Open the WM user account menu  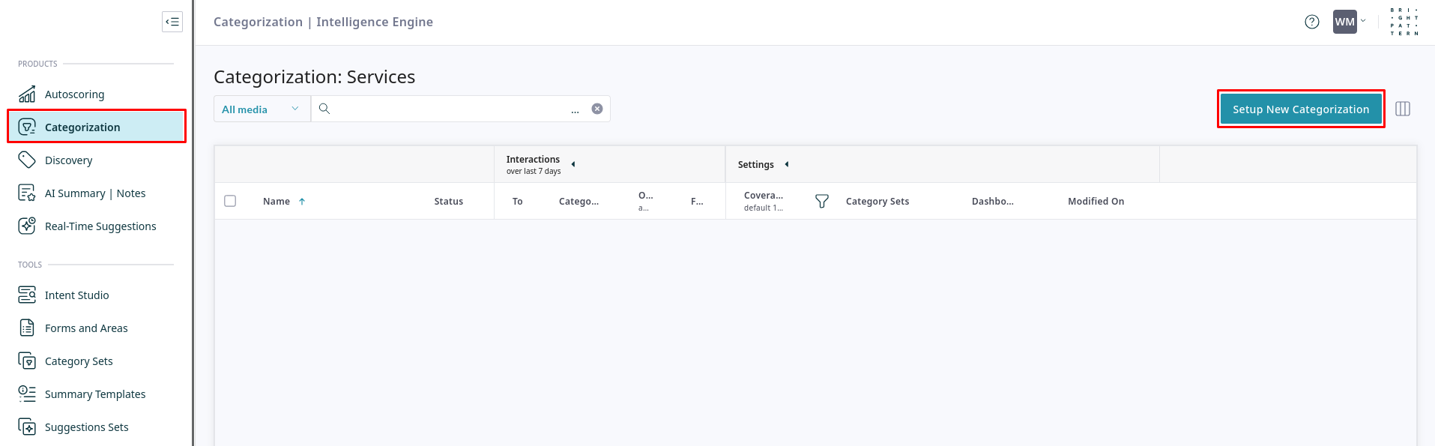(1349, 22)
